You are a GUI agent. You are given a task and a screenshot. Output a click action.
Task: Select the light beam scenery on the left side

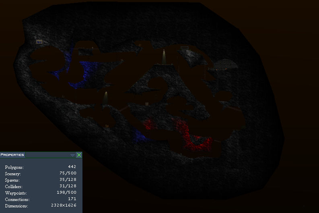coord(105,98)
